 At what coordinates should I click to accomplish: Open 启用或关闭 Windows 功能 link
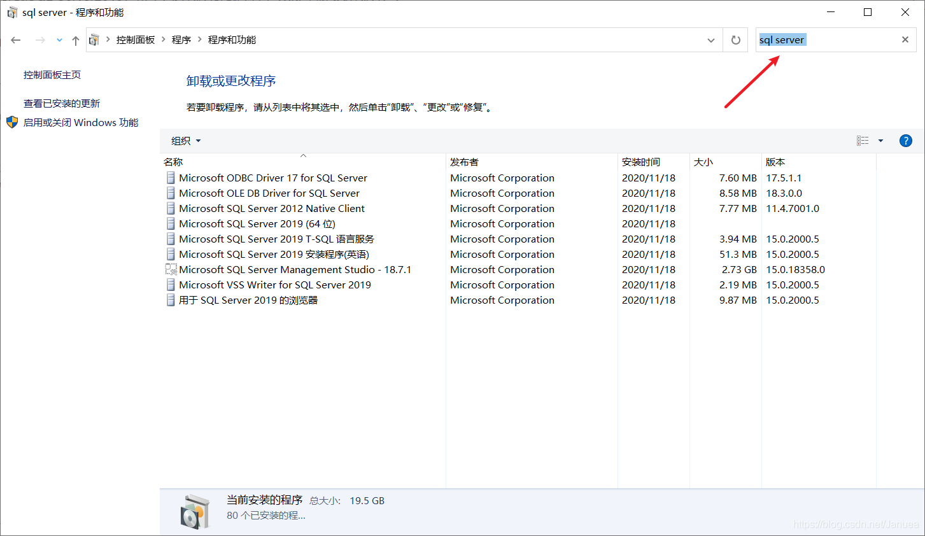click(81, 123)
